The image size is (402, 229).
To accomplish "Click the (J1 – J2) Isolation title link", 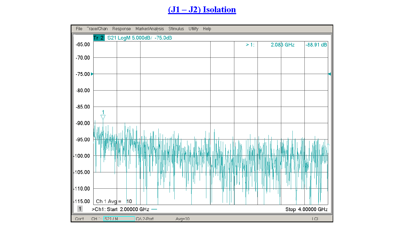I will point(202,9).
